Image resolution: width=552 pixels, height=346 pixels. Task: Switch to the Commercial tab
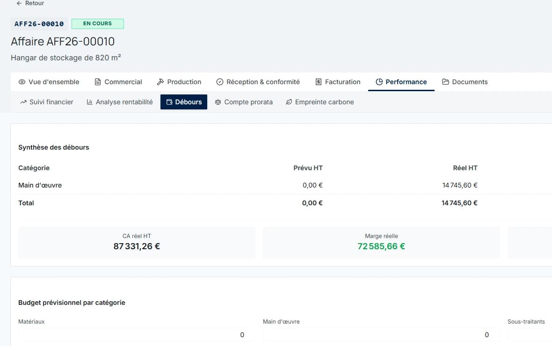tap(118, 82)
